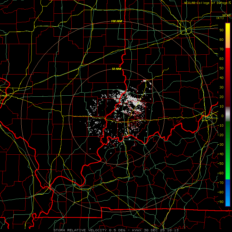The image size is (232, 232).
Task: Click the -90 value on velocity scale
Action: click(221, 202)
